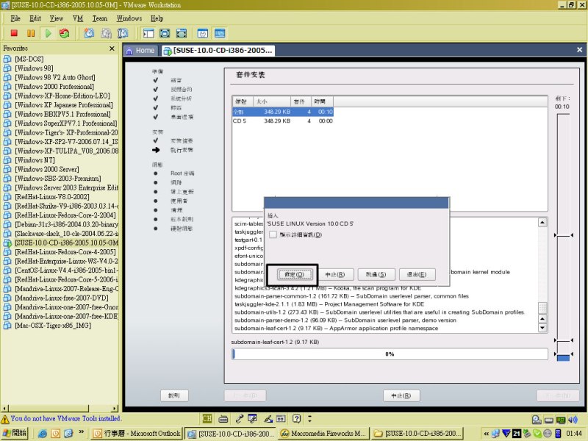
Task: Click the blue total progress indicator block
Action: point(563,358)
